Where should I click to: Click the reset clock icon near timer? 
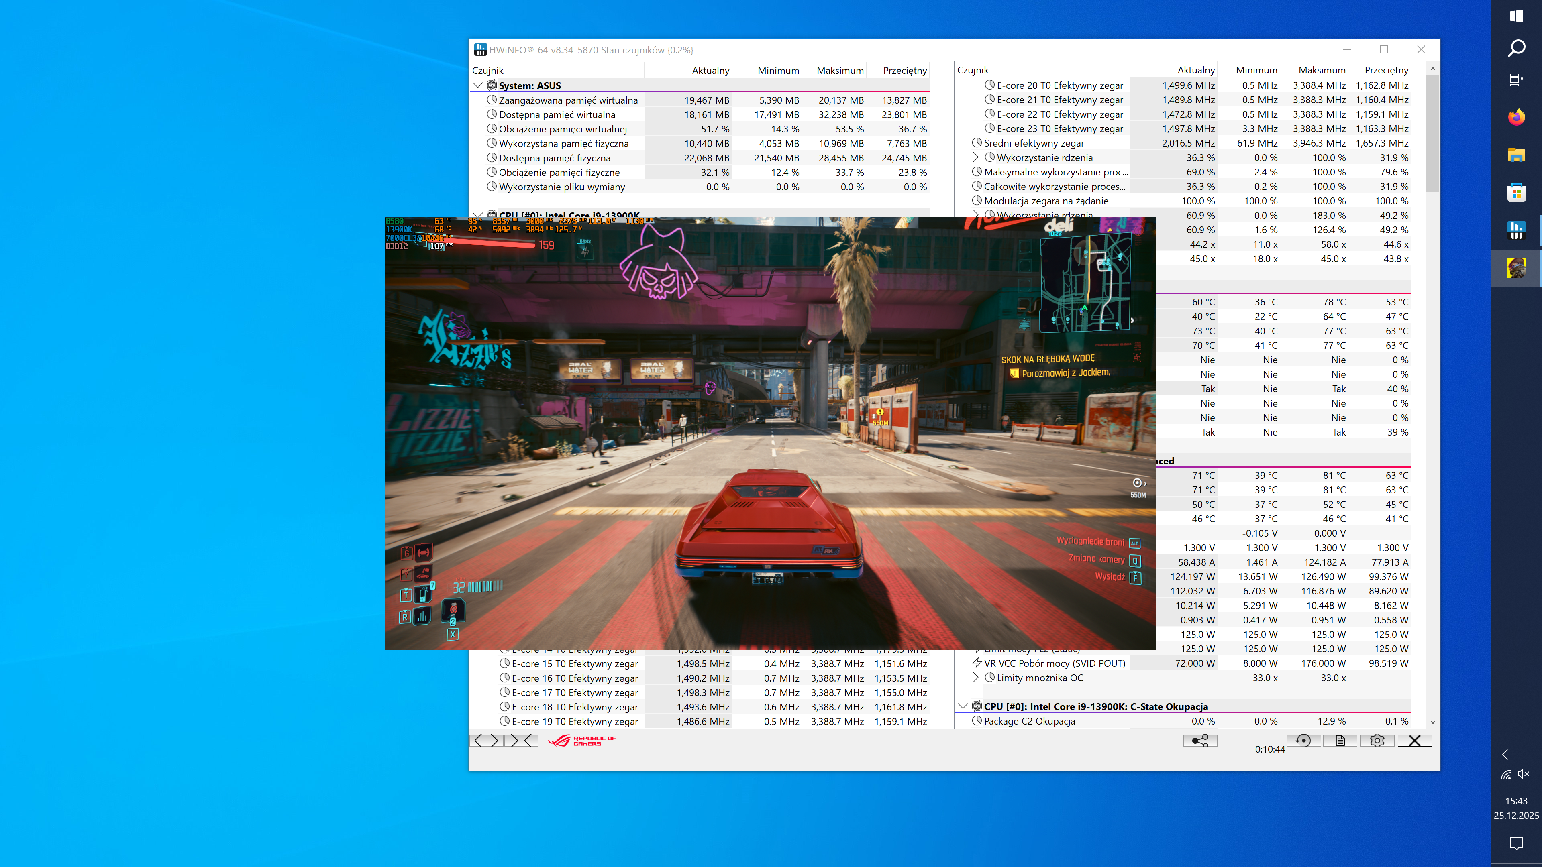tap(1303, 741)
